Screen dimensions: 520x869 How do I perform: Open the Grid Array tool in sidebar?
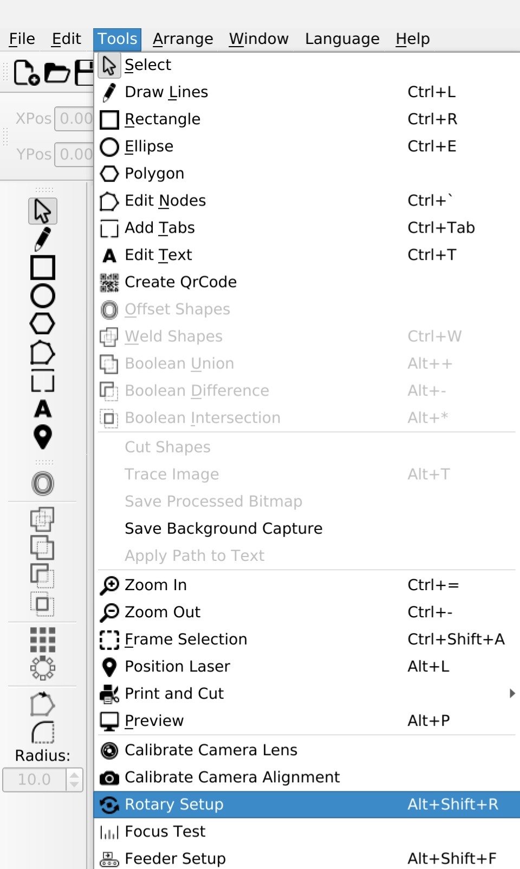43,640
